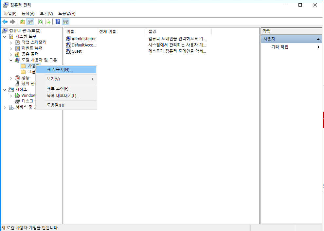Click the Up one level folder icon

[x=23, y=22]
